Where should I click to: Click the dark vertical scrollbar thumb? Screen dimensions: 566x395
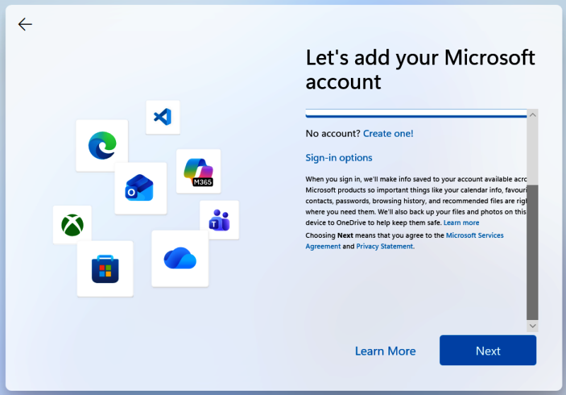533,251
